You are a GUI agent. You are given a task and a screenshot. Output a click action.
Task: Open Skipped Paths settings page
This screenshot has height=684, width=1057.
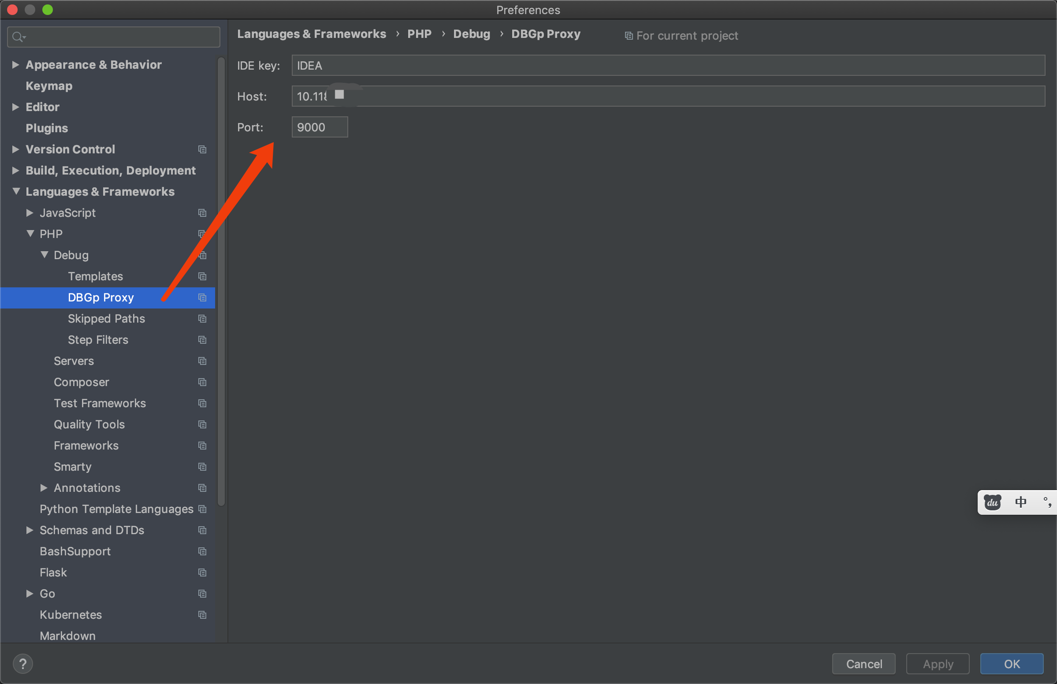(x=106, y=319)
